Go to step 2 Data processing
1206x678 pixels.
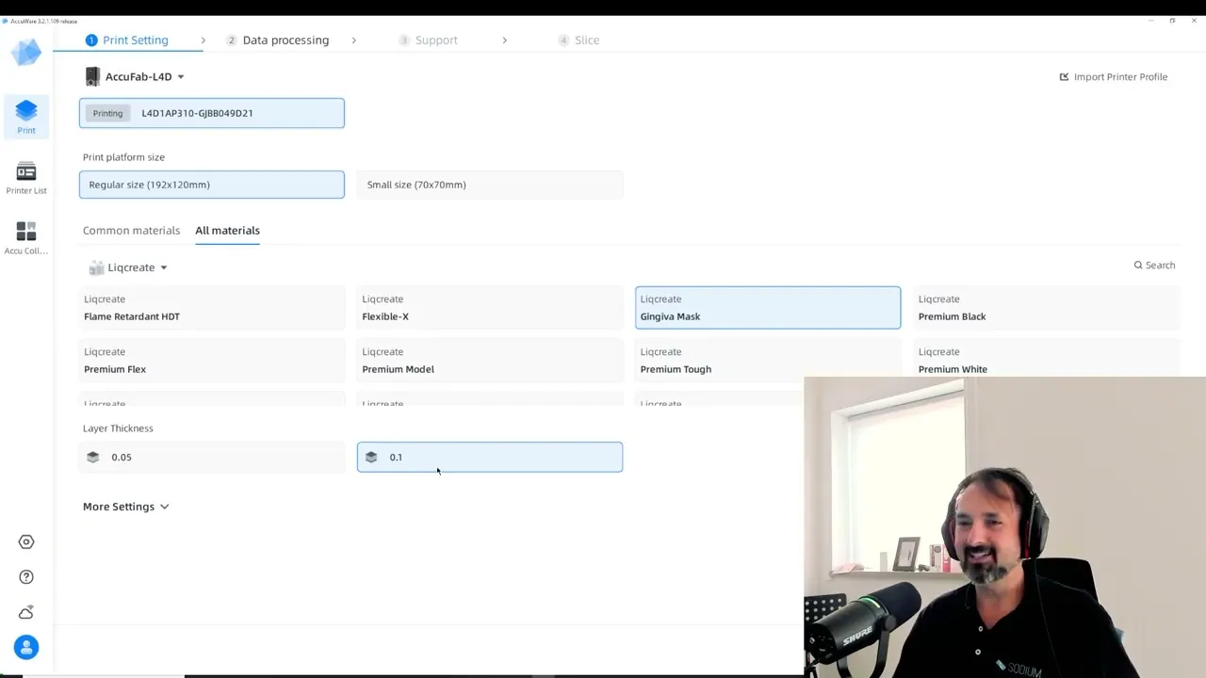tap(278, 40)
